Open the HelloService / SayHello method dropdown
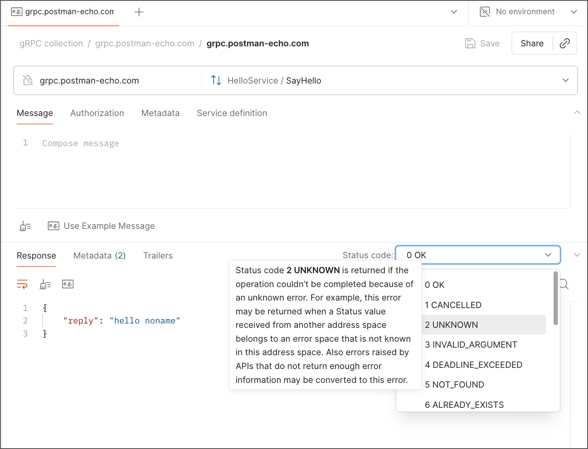Viewport: 588px width, 449px height. [565, 80]
